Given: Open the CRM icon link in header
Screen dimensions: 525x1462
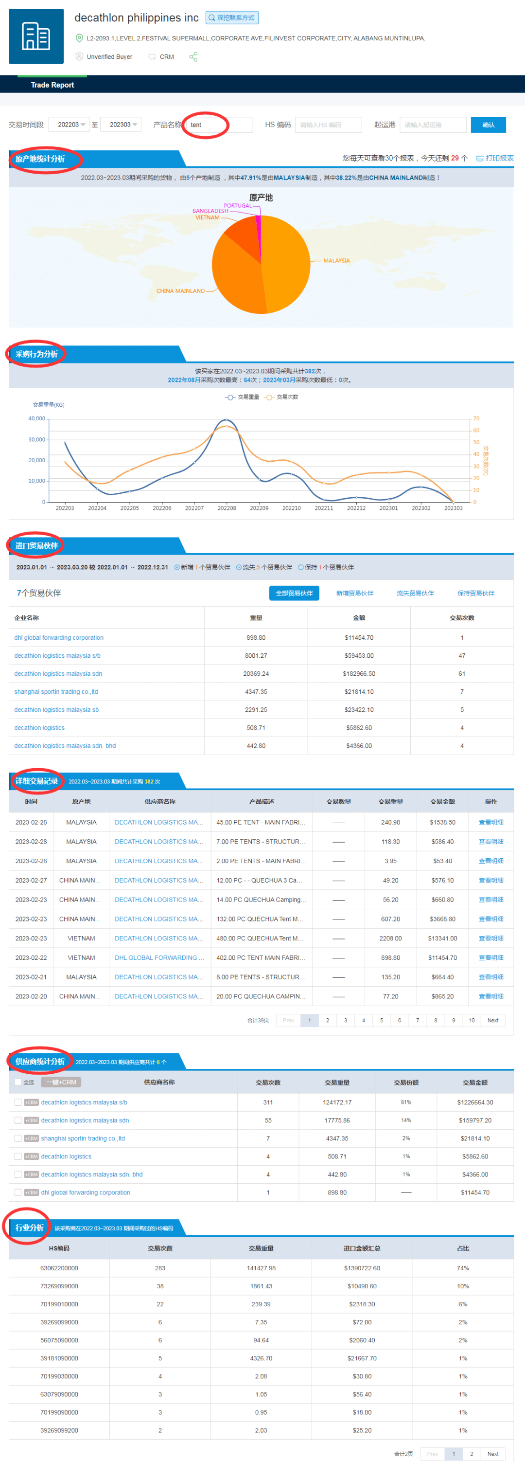Looking at the screenshot, I should 152,57.
